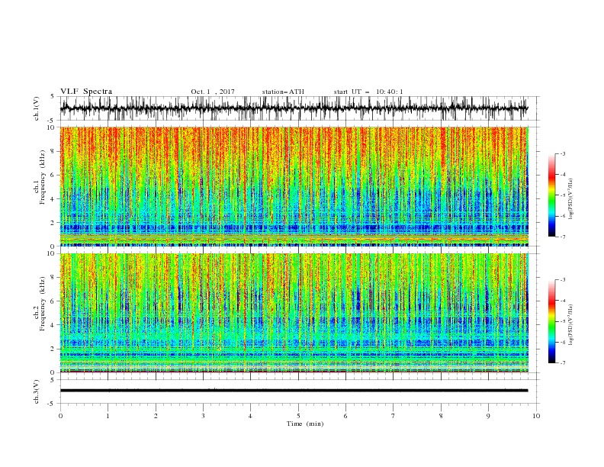604x467 pixels.
Task: Click the time axis tick label '8'
Action: tap(441, 416)
